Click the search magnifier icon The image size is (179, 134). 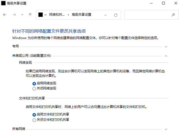173,15
